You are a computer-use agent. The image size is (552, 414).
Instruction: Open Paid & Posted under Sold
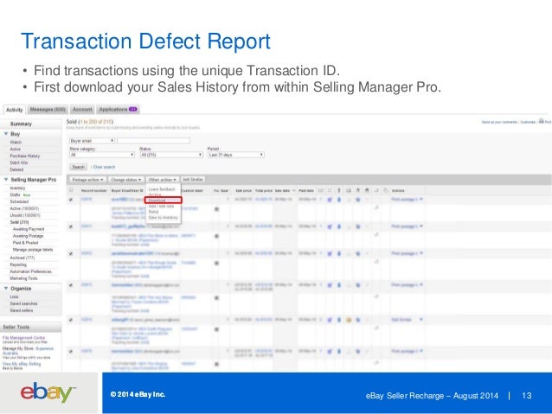click(x=25, y=243)
